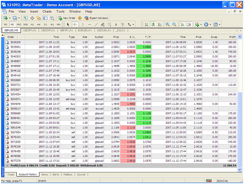Screen dimensions: 244x184
Task: Expand the Templates dropdown arrow
Action: (219, 25)
